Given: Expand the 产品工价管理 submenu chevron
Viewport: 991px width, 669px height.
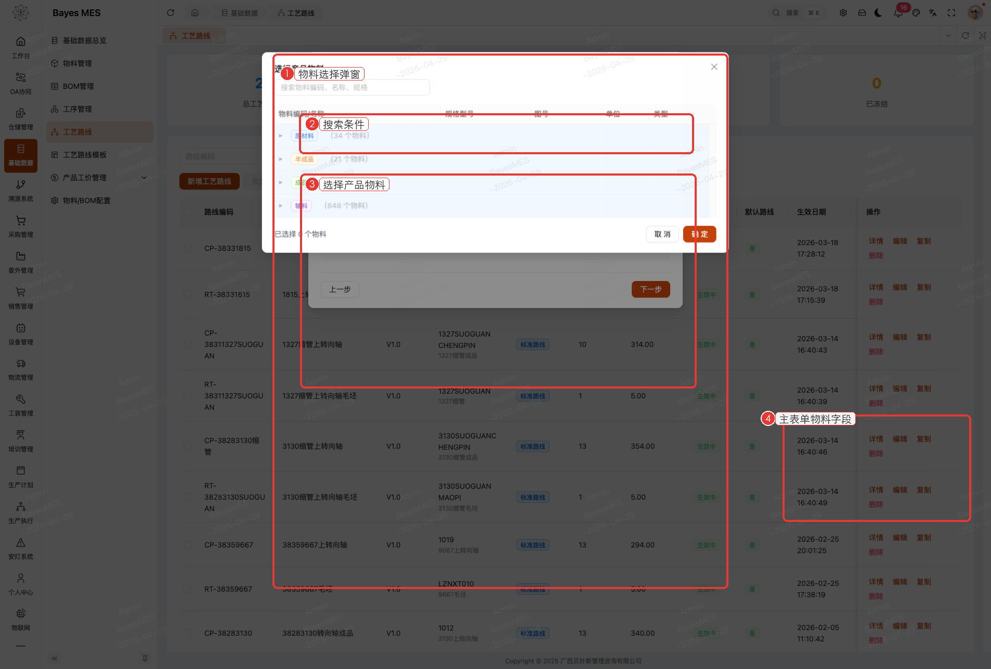Looking at the screenshot, I should (144, 178).
